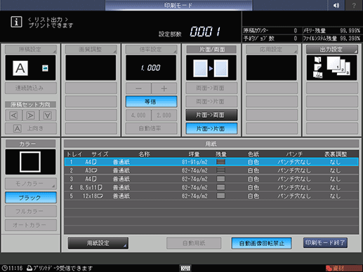Image resolution: width=363 pixels, height=272 pixels.
Task: Select tray 5 12x18 paper row
Action: click(211, 196)
